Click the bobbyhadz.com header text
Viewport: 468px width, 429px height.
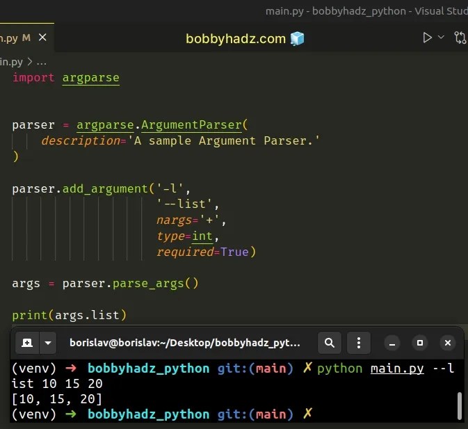[x=236, y=39]
